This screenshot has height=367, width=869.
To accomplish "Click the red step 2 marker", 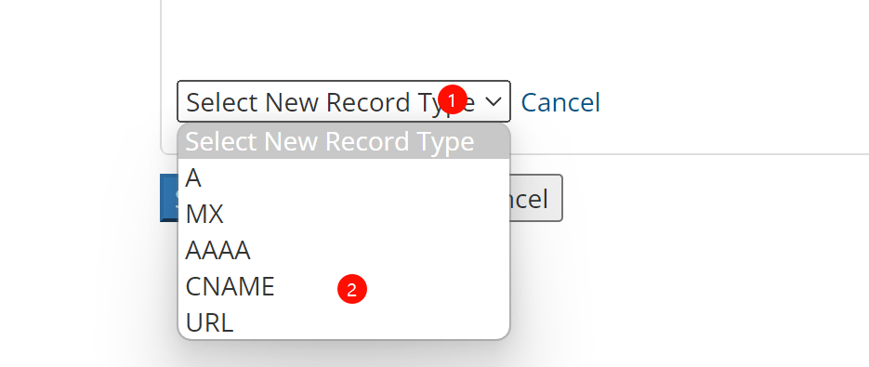I will pos(352,289).
